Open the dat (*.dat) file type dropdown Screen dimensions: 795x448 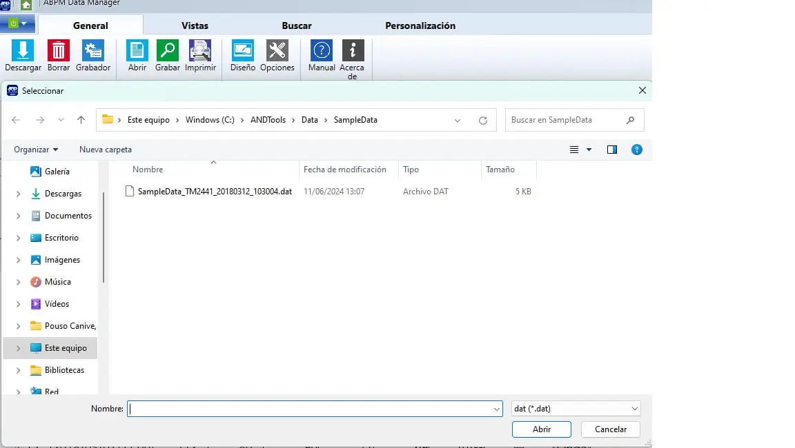coord(576,409)
